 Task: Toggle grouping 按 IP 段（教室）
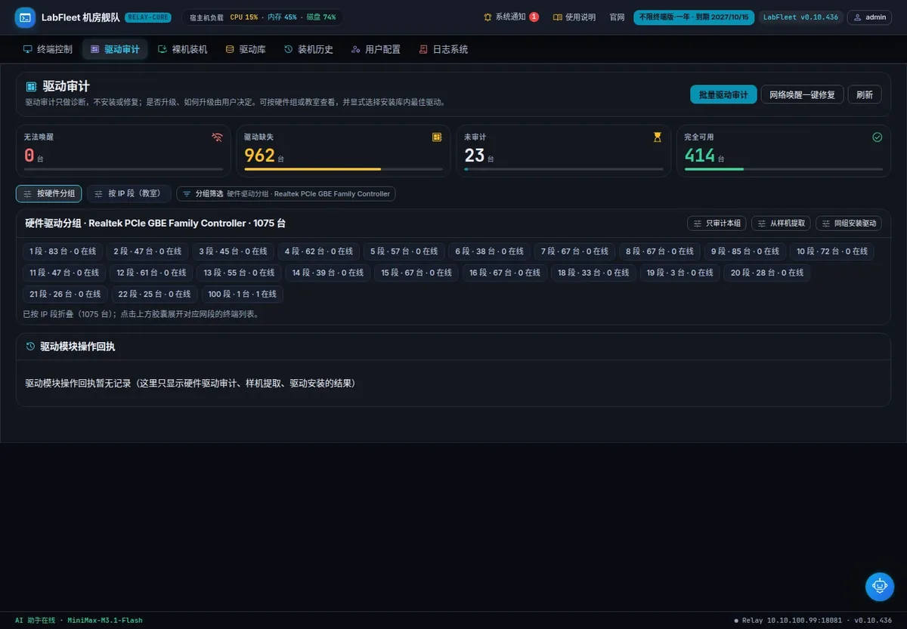click(x=129, y=194)
